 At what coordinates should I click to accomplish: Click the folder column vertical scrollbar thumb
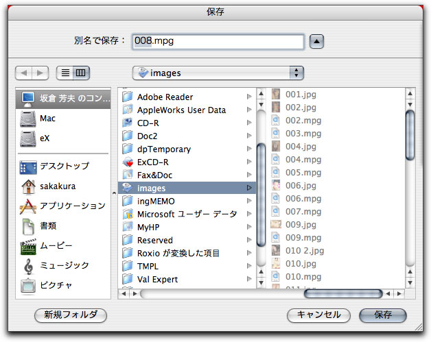[x=261, y=195]
